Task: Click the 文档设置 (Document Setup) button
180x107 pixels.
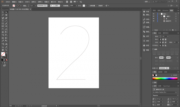Action: 92,6
